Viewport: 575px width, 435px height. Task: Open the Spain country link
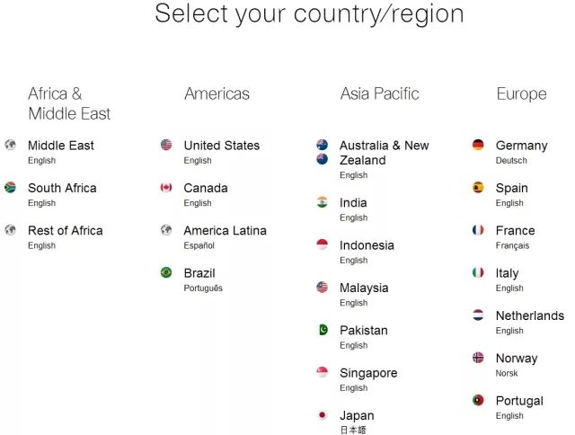(511, 188)
